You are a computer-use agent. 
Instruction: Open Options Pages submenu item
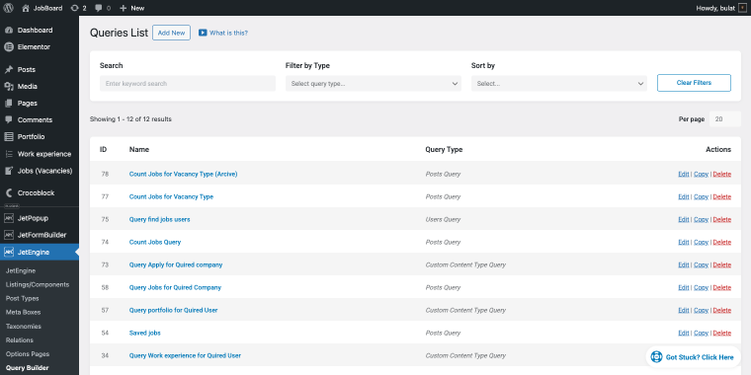pyautogui.click(x=28, y=354)
